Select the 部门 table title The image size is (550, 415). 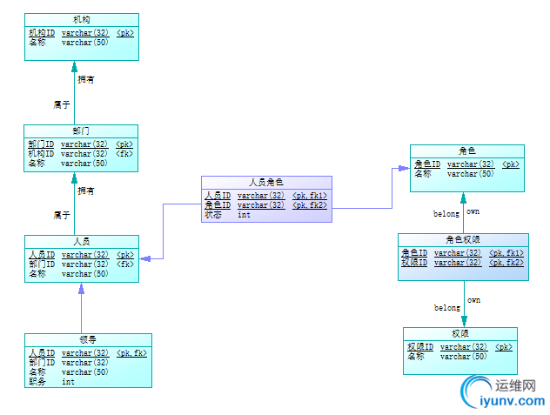click(81, 131)
